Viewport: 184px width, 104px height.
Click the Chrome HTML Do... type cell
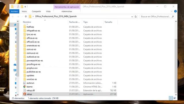click(x=93, y=87)
